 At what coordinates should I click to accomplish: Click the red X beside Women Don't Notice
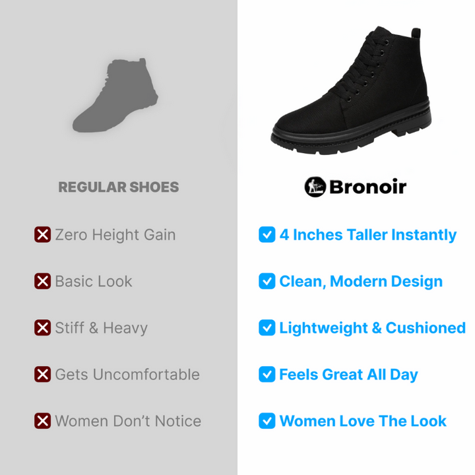click(x=42, y=421)
